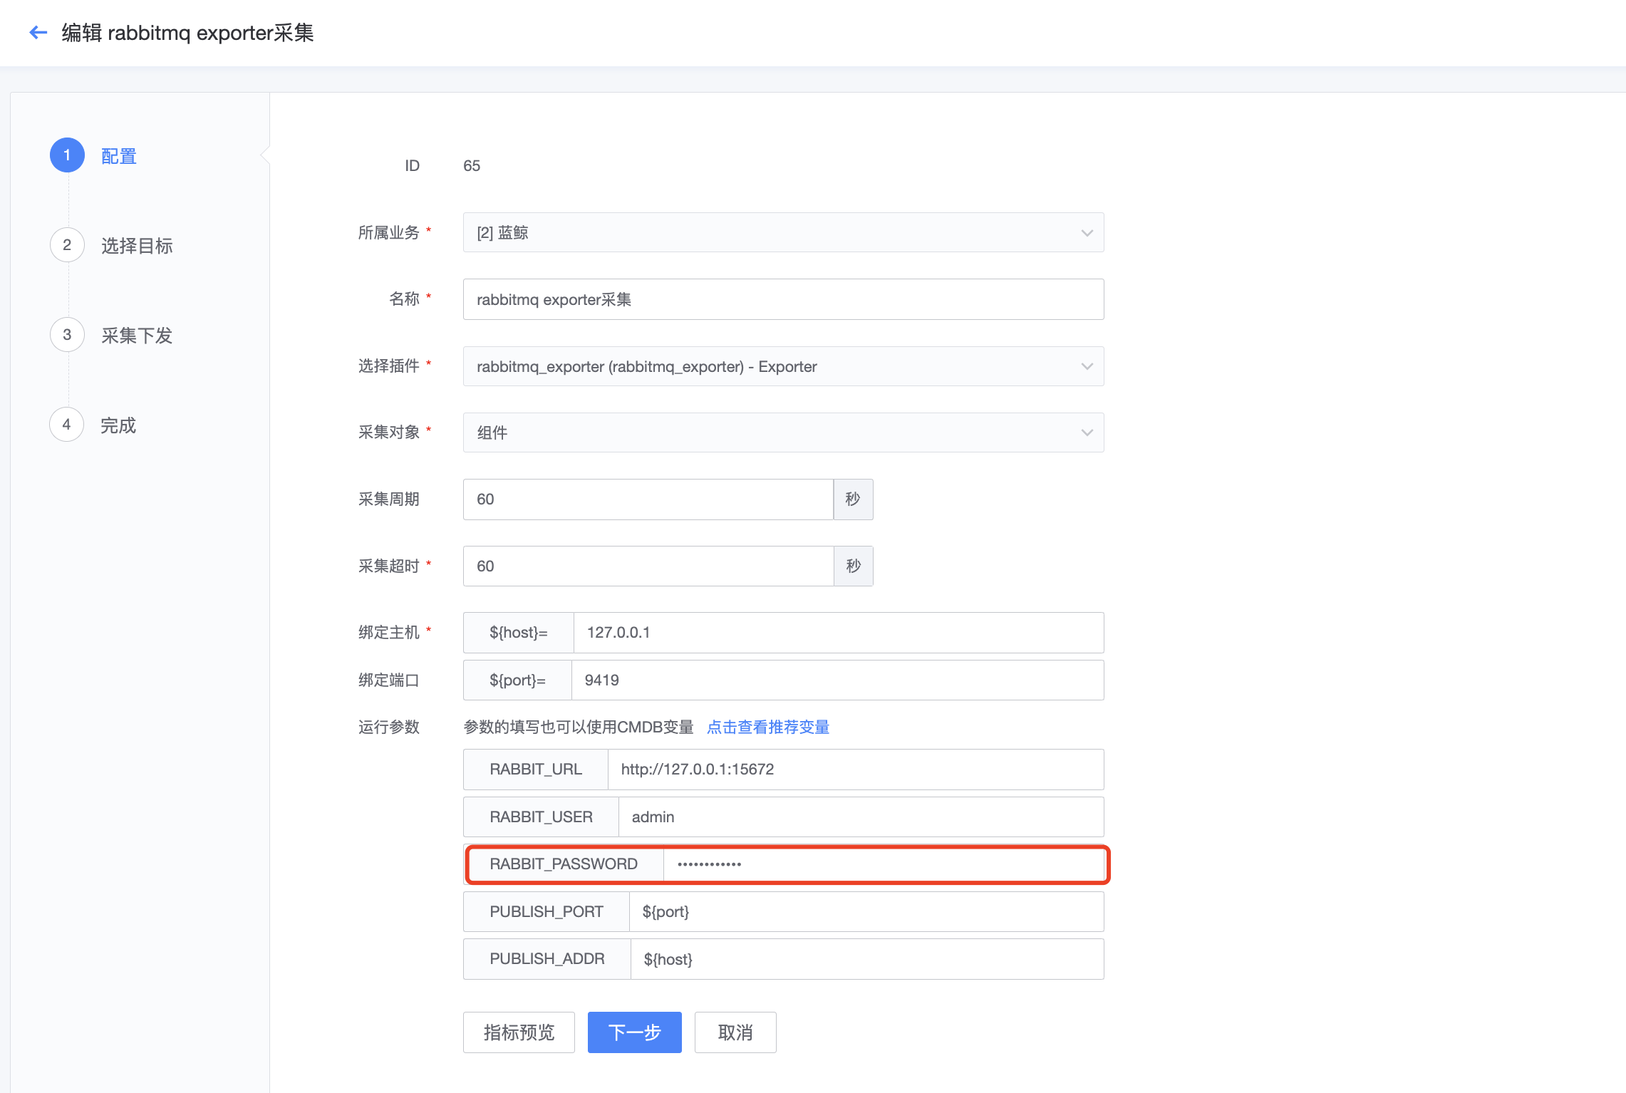Click step 3 circle 采集下发
The width and height of the screenshot is (1626, 1093).
(x=67, y=335)
